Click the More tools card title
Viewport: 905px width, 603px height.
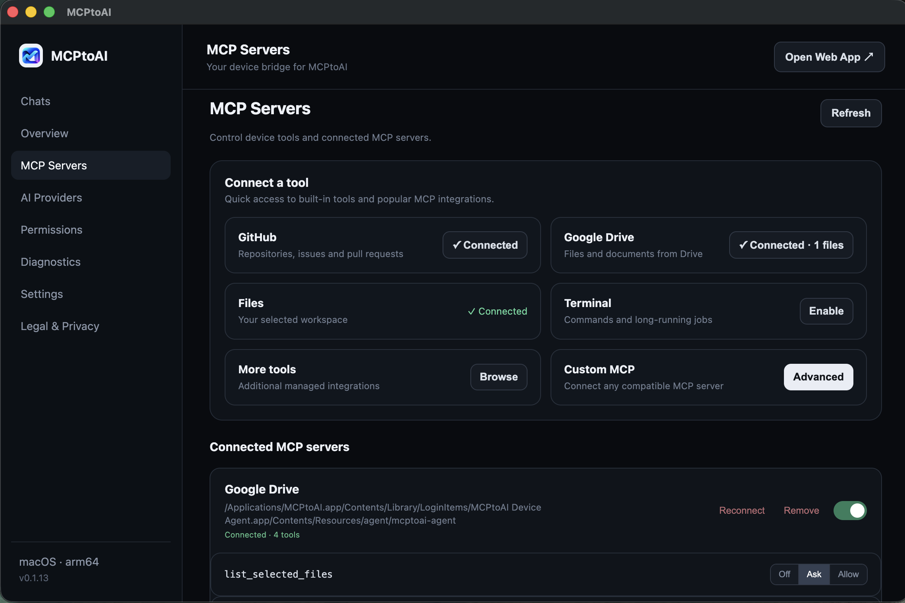click(267, 369)
